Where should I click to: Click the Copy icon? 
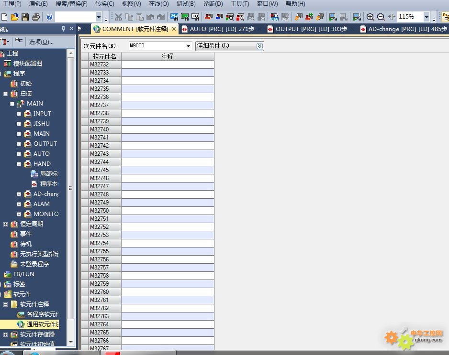(129, 17)
